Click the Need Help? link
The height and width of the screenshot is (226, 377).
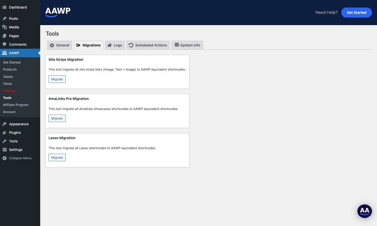(x=326, y=12)
